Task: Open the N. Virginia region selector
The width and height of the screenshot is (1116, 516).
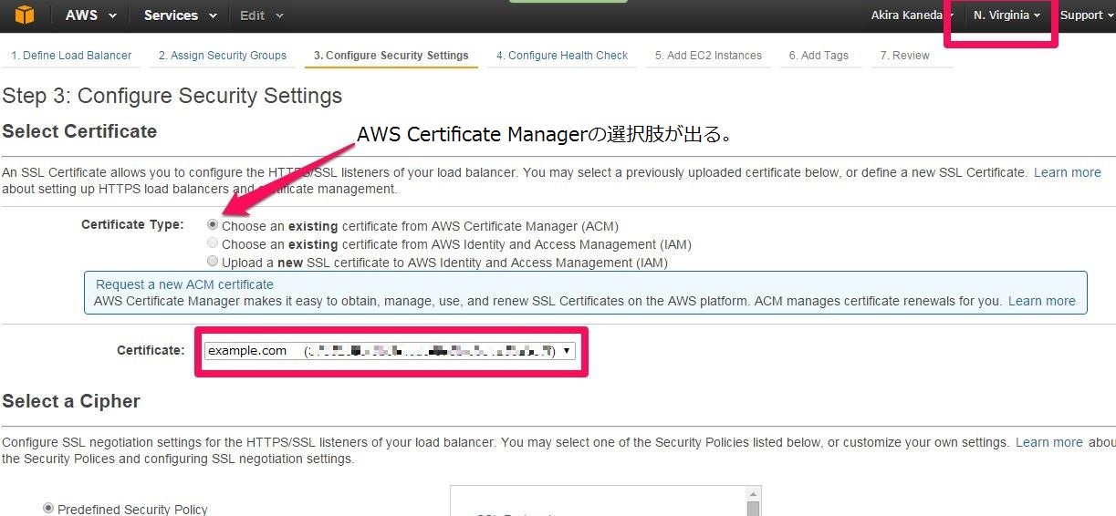Action: pyautogui.click(x=1006, y=15)
